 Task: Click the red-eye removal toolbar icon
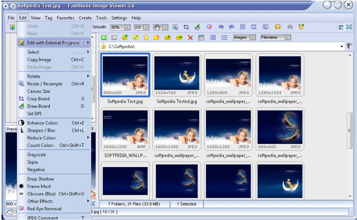pos(209,27)
